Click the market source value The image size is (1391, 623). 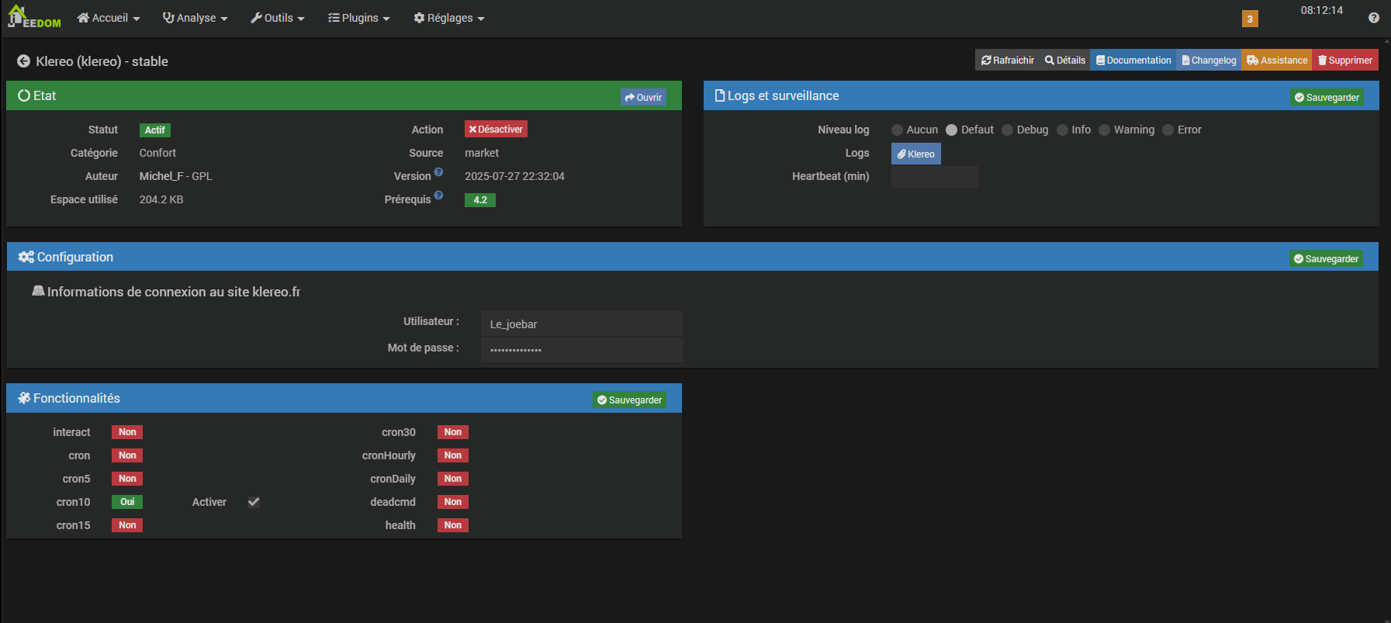click(482, 153)
